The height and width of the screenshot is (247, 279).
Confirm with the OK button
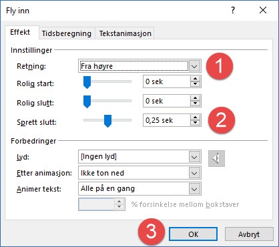(193, 234)
